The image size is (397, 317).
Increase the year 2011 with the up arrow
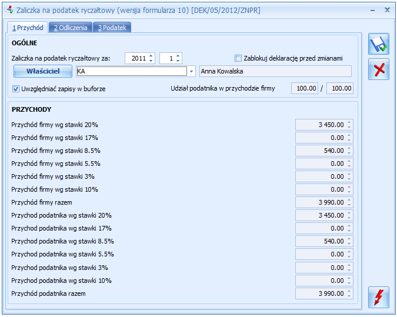click(151, 56)
